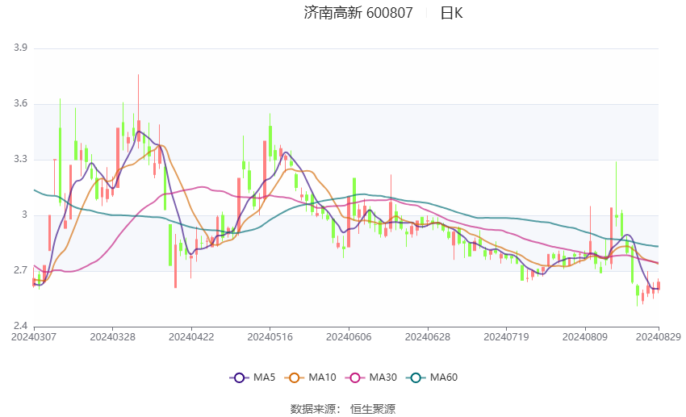Click the 数据来源 label
The width and height of the screenshot is (686, 417).
tap(313, 409)
